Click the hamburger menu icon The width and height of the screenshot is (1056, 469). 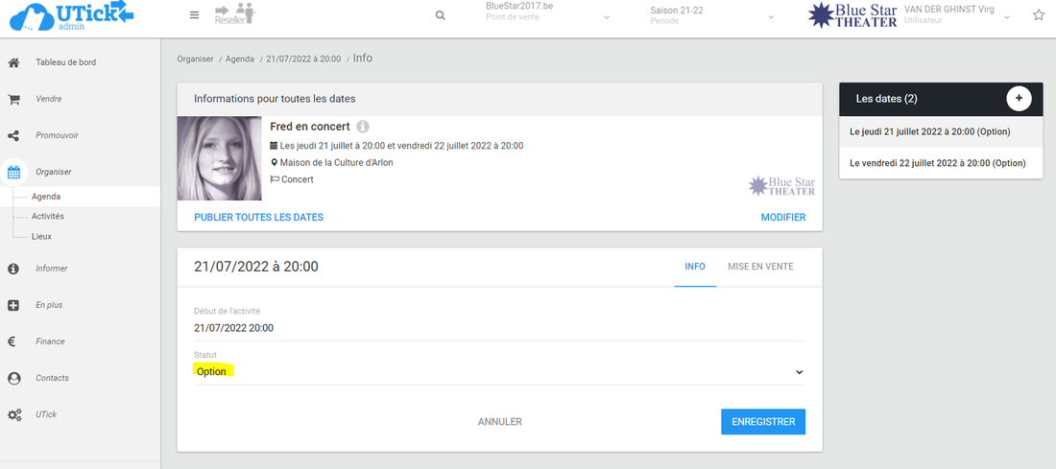pyautogui.click(x=194, y=15)
